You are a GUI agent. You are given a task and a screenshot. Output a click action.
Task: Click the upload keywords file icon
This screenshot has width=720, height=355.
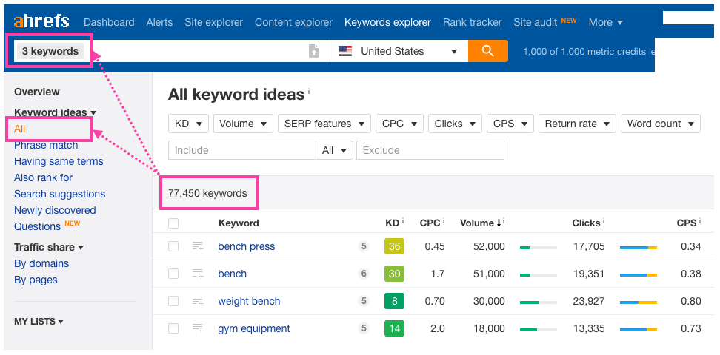click(313, 51)
